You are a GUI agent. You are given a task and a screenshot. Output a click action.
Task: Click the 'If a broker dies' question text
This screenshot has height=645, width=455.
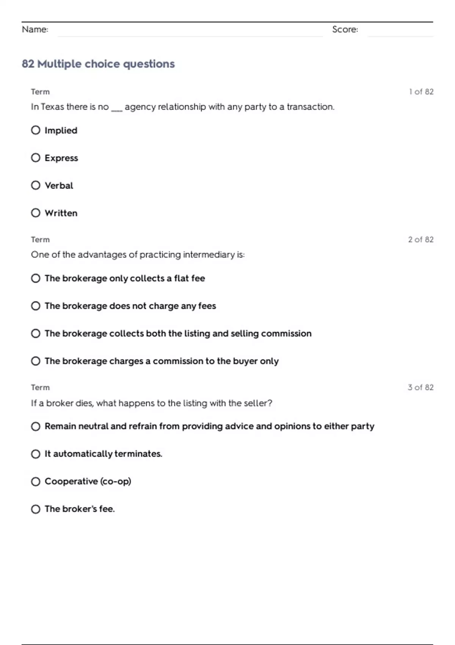pyautogui.click(x=151, y=403)
